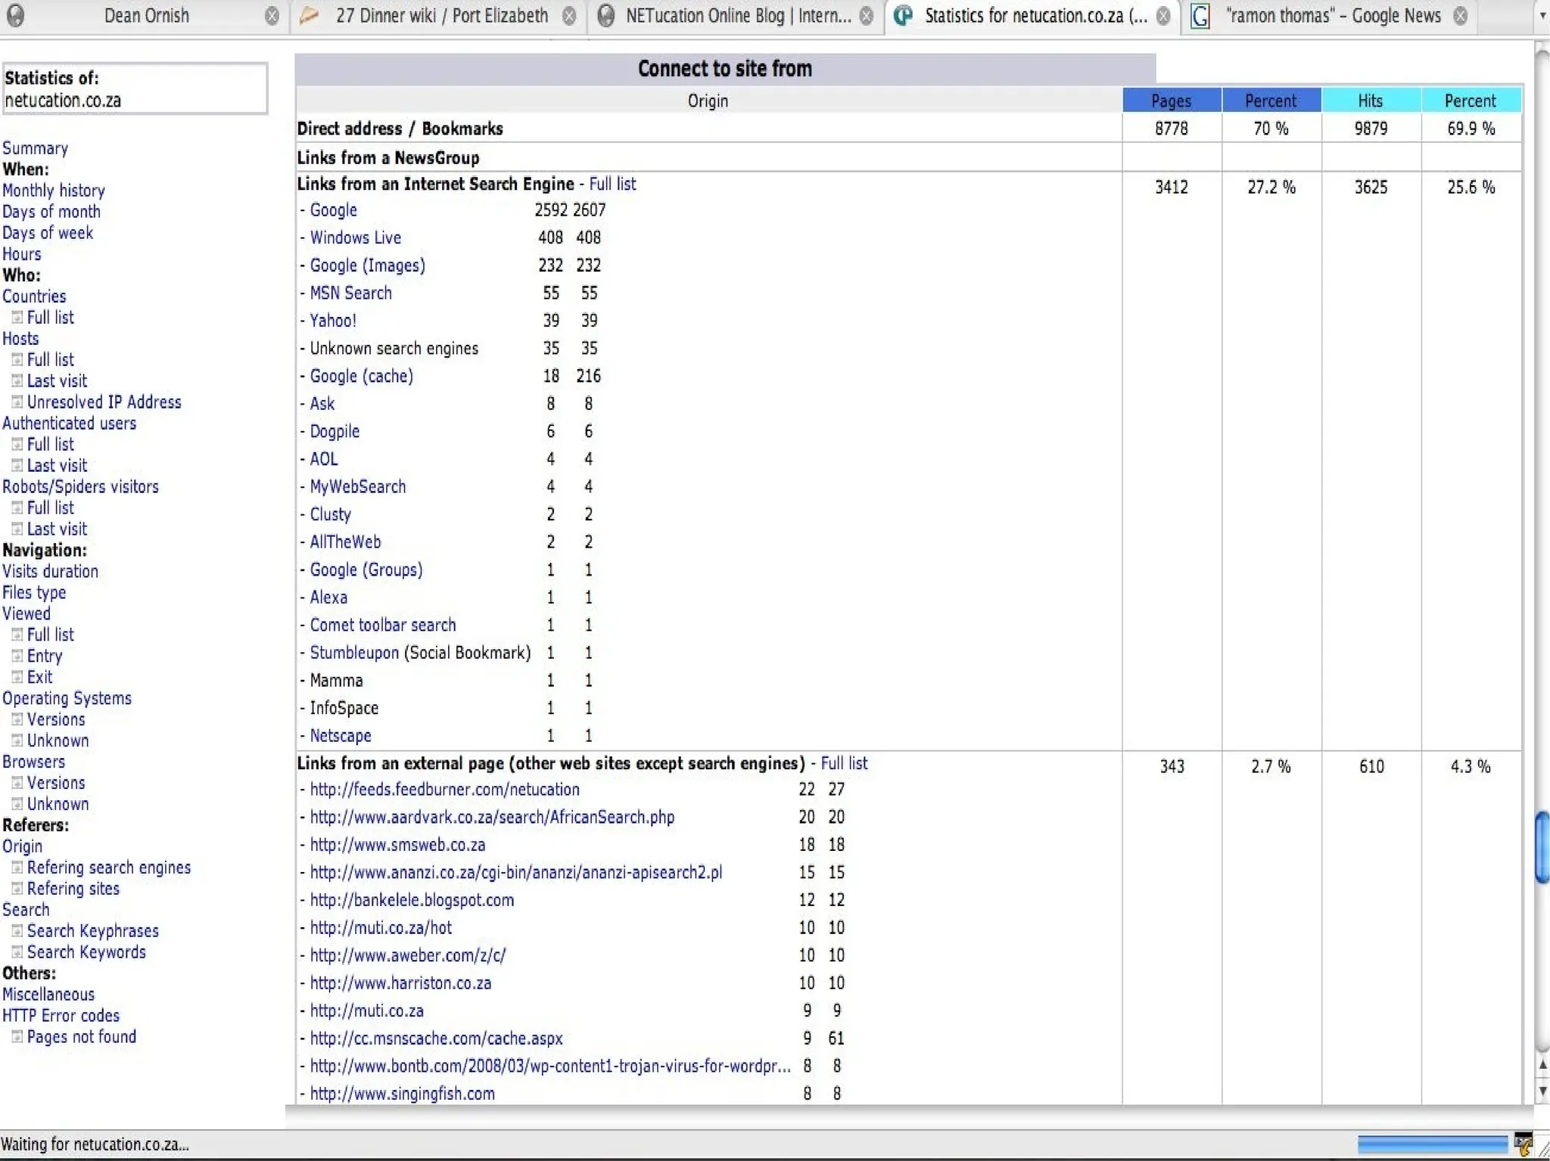Click icon beside Unresolved IP Address

coord(17,402)
